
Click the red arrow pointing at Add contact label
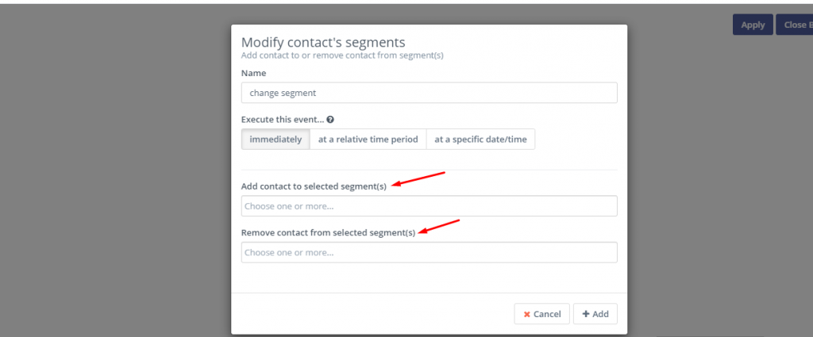click(419, 178)
